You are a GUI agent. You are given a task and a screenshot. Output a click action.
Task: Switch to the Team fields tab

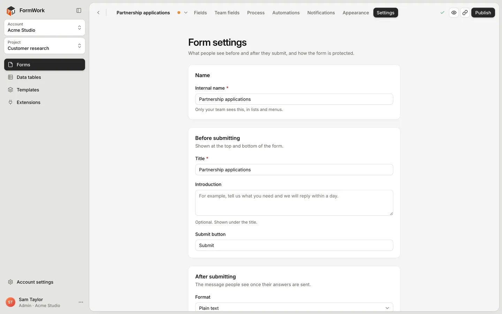click(x=227, y=13)
